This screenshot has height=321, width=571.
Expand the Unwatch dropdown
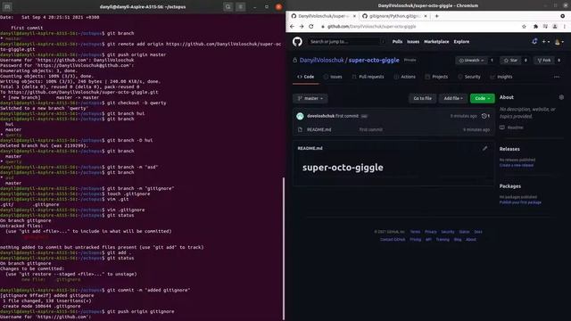point(471,61)
